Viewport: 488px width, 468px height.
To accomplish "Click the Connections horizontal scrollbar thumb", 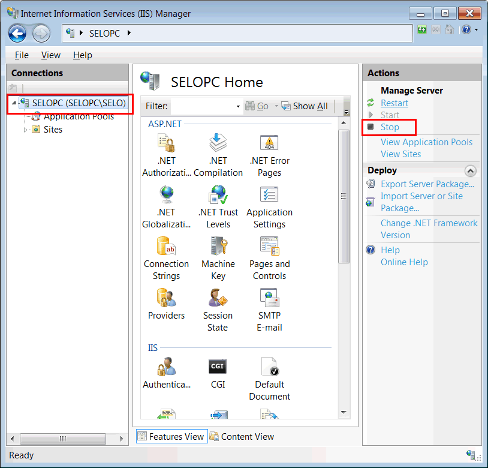I will pos(63,439).
